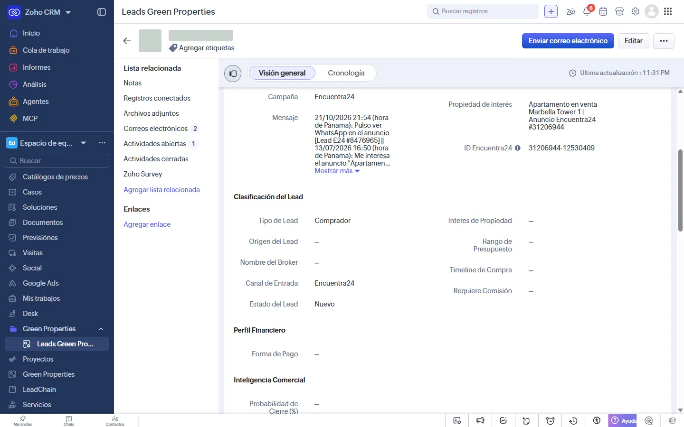Click the Buscar registros search field
The width and height of the screenshot is (684, 427).
[483, 11]
